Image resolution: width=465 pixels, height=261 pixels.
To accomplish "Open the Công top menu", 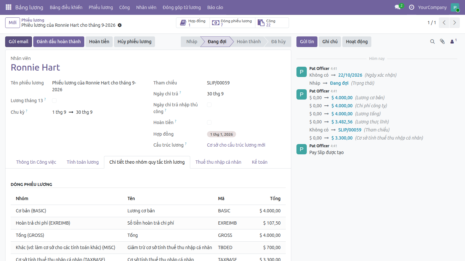I will [x=124, y=7].
